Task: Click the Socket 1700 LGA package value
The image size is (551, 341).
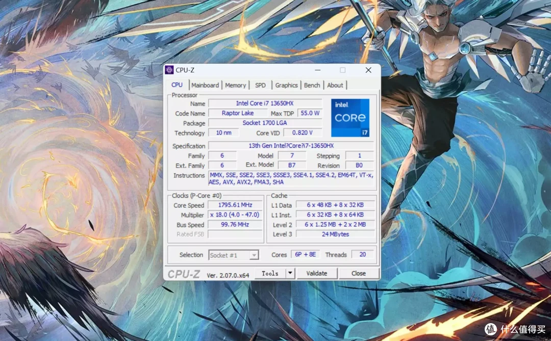Action: [x=265, y=123]
